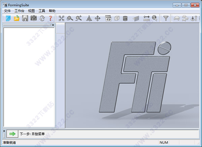Viewport: 202px width, 147px height.
Task: Click inside the empty white tree panel
Action: pyautogui.click(x=29, y=77)
